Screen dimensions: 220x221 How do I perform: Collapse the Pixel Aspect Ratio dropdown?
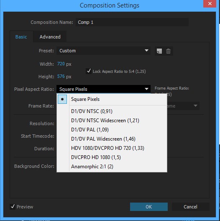point(103,89)
